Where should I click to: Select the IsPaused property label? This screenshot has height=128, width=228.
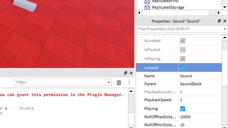(x=152, y=50)
